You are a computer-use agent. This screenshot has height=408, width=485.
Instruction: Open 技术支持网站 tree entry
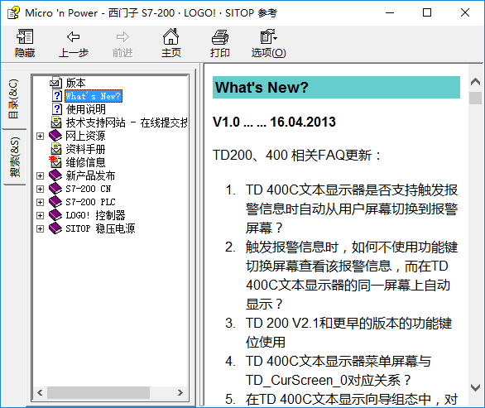coord(126,122)
